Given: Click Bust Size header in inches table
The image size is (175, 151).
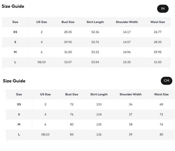Looking at the screenshot, I should [68, 22].
